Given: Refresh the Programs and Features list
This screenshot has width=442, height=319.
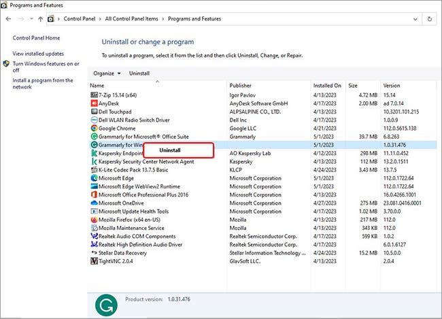Looking at the screenshot, I should [x=430, y=19].
